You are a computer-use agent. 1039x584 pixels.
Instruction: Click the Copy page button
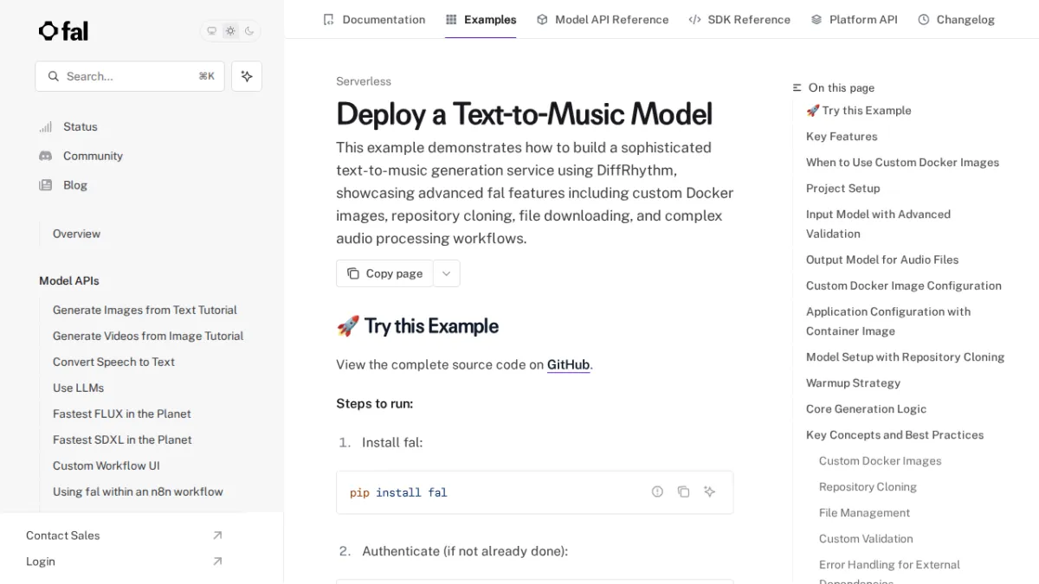click(x=384, y=273)
